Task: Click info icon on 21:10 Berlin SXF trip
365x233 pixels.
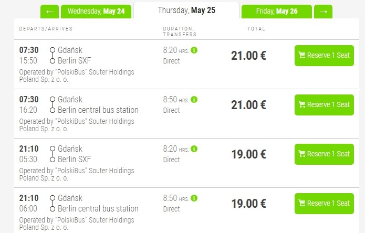Action: [x=194, y=149]
